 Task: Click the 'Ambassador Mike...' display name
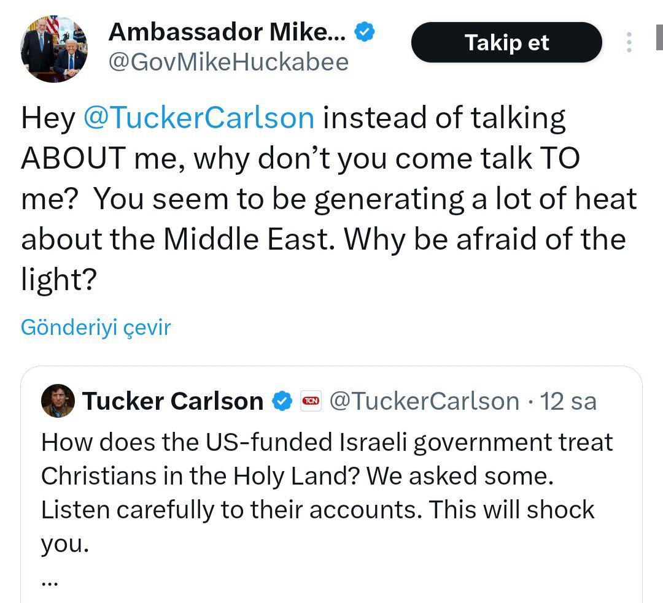click(227, 33)
